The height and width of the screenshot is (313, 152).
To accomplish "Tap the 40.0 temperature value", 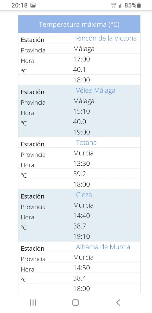I will 79,122.
